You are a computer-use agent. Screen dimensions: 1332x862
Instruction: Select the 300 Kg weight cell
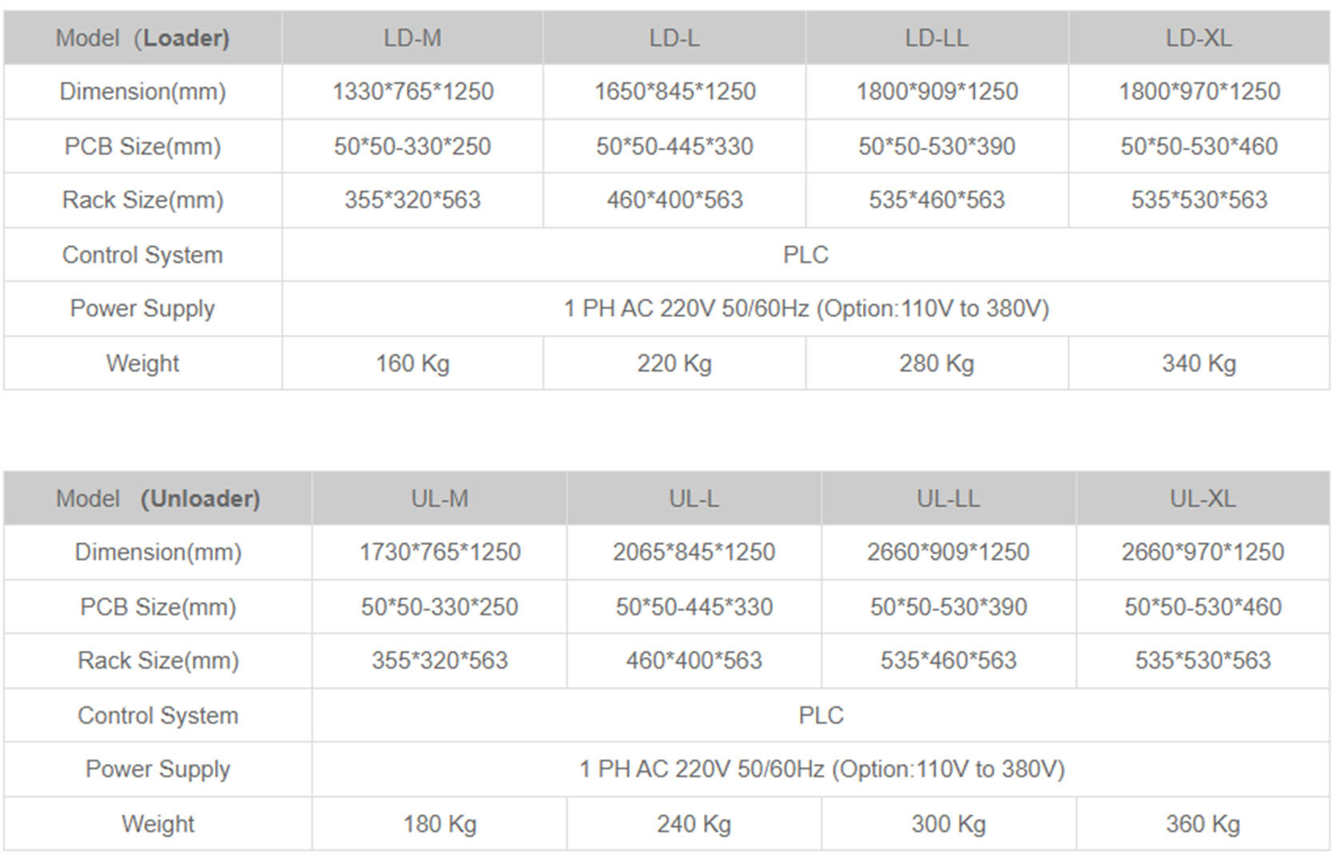click(x=948, y=824)
